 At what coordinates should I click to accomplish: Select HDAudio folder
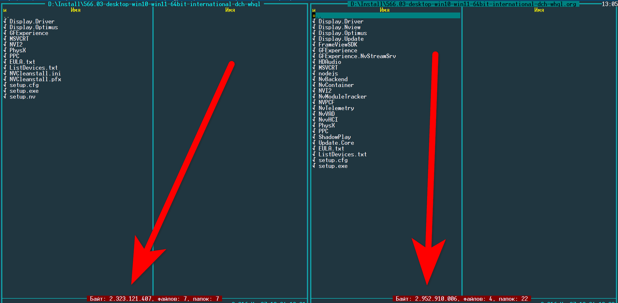pos(330,62)
